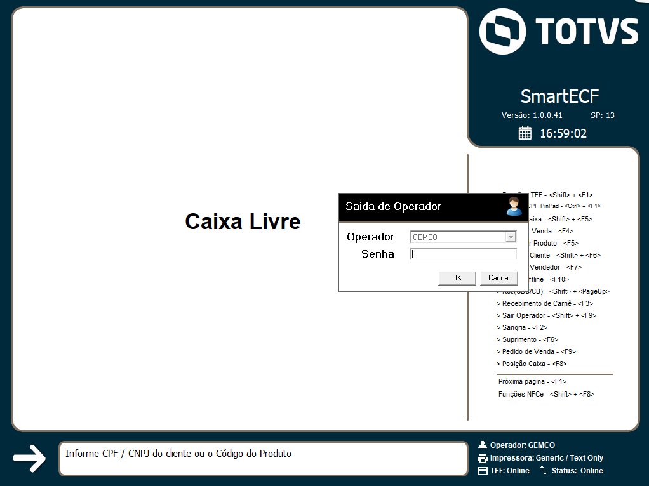
Task: Click the person icon next to Operador: GEMCO
Action: click(482, 445)
